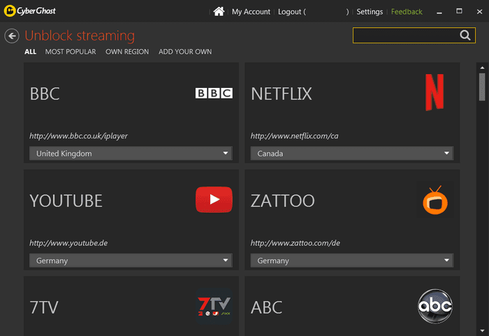Click the YouTube play logo
The image size is (489, 336).
pos(214,200)
